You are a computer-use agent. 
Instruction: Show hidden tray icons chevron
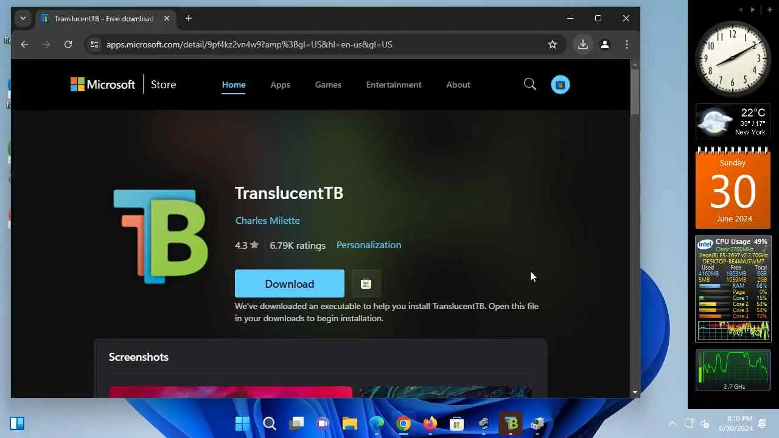(x=672, y=423)
